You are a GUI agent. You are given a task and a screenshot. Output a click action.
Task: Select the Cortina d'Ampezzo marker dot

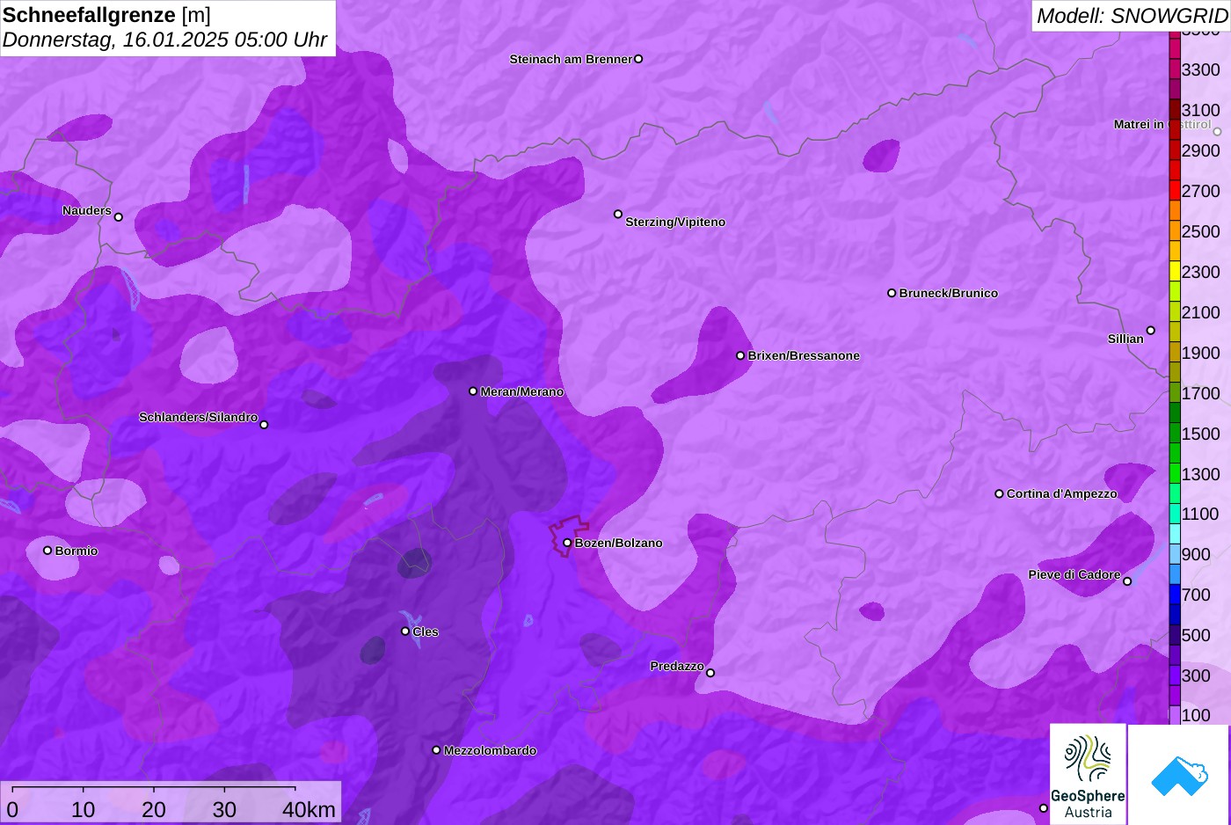(999, 493)
